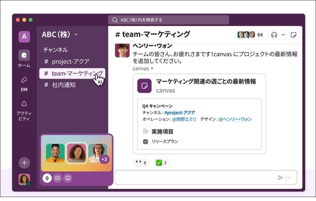Click the macOS green fullscreen window button

click(31, 20)
